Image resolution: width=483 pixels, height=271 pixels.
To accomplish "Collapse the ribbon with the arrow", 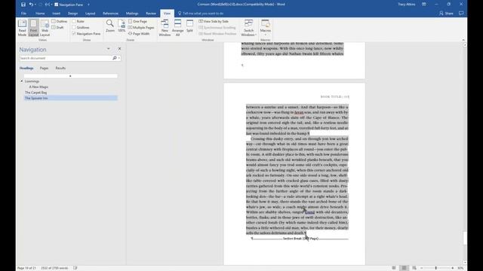I will click(463, 40).
